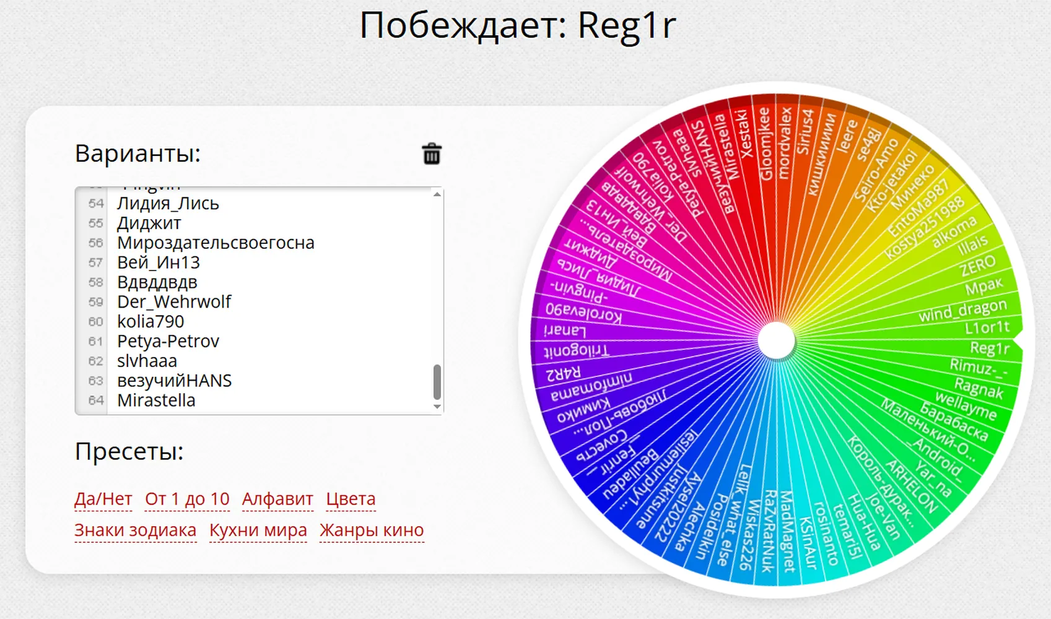Click line 58 Вдвддвдв in the list
The width and height of the screenshot is (1051, 619).
157,282
